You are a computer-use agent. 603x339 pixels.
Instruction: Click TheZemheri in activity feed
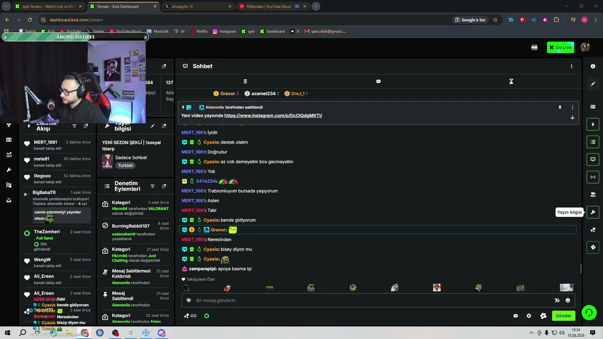tap(47, 232)
